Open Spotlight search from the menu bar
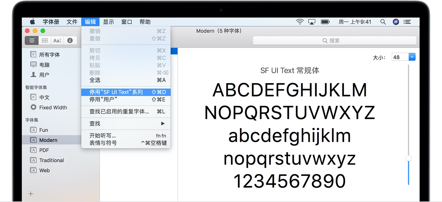Screen dimensions: 442x202 tap(383, 22)
